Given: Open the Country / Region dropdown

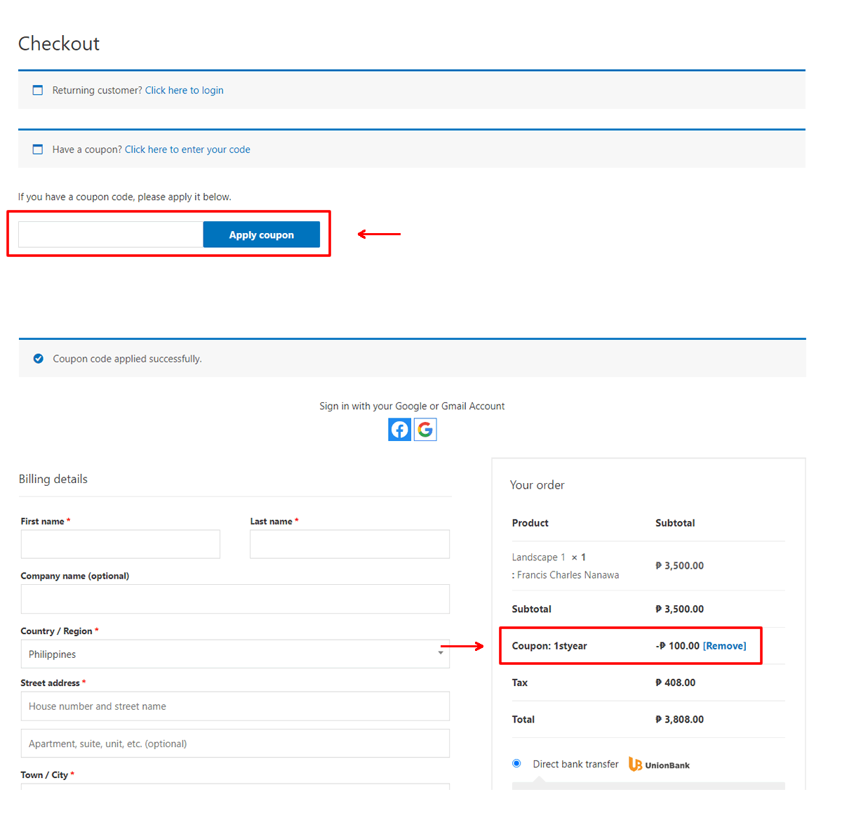Looking at the screenshot, I should [235, 654].
